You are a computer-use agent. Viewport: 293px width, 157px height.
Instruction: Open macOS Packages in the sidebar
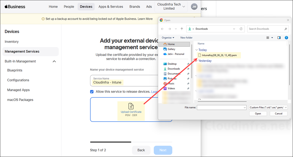click(x=20, y=100)
